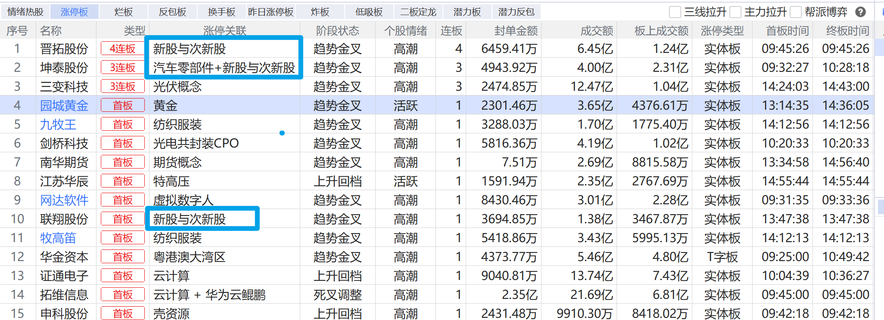Sort by the 封单金额 column header

pyautogui.click(x=516, y=31)
